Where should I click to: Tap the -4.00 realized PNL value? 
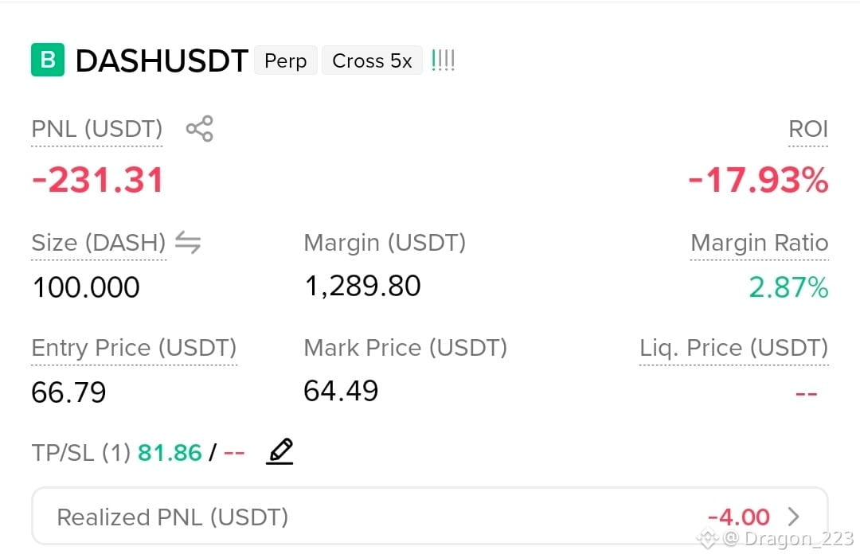[x=739, y=517]
